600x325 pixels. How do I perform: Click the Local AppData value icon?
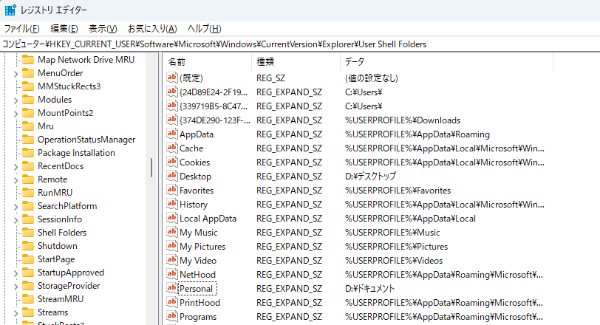pos(172,218)
